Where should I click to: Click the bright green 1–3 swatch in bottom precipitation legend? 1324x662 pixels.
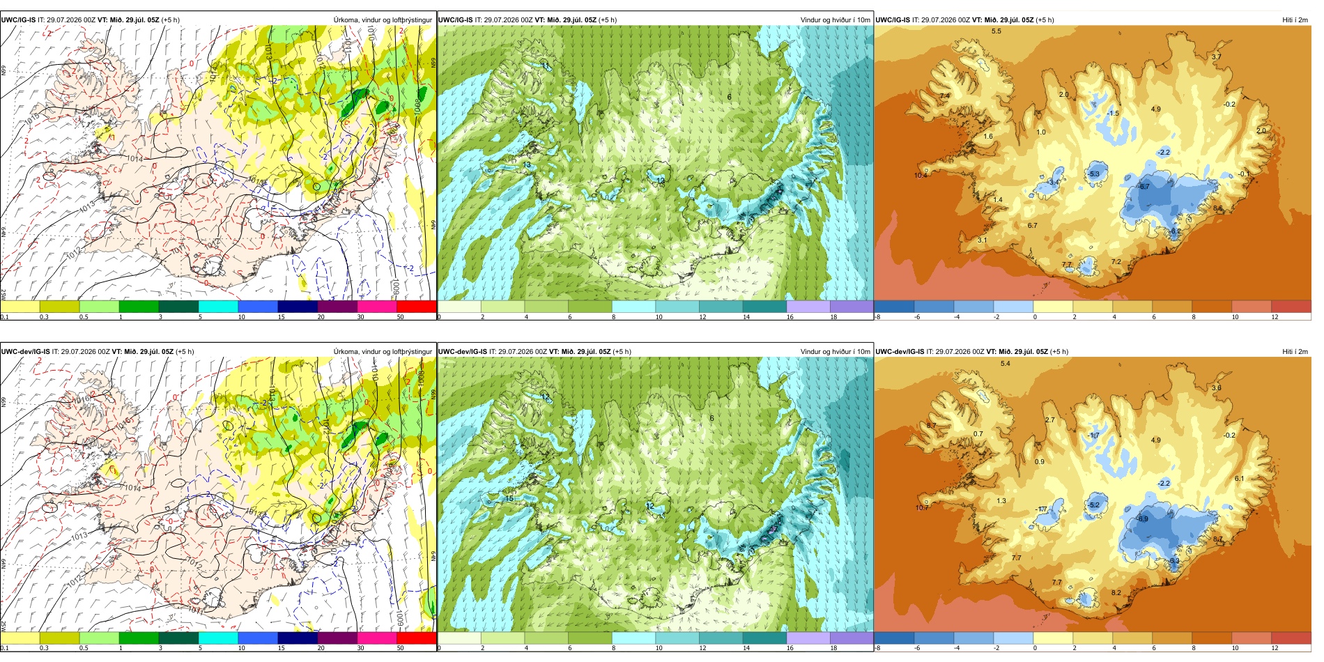[x=139, y=638]
